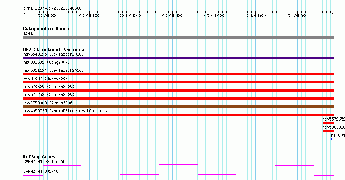This screenshot has width=345, height=180.
Task: Click the thin blue nsv832681 line
Action: click(x=178, y=66)
